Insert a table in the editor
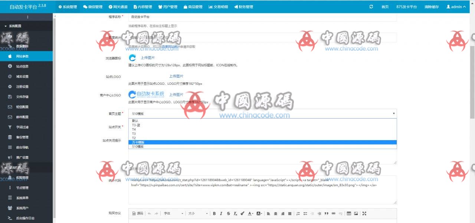The width and height of the screenshot is (475, 223). tap(349, 213)
